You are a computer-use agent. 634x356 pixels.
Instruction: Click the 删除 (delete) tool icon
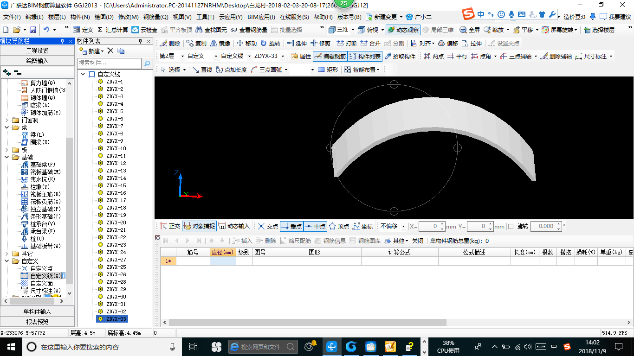170,43
